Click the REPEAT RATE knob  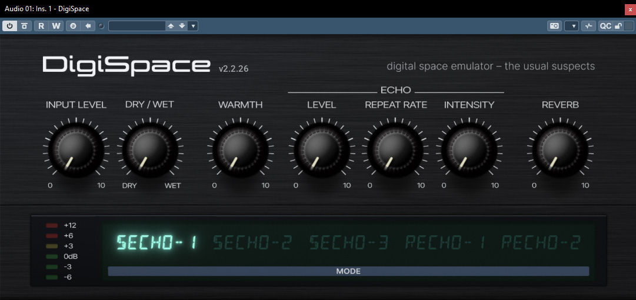395,150
